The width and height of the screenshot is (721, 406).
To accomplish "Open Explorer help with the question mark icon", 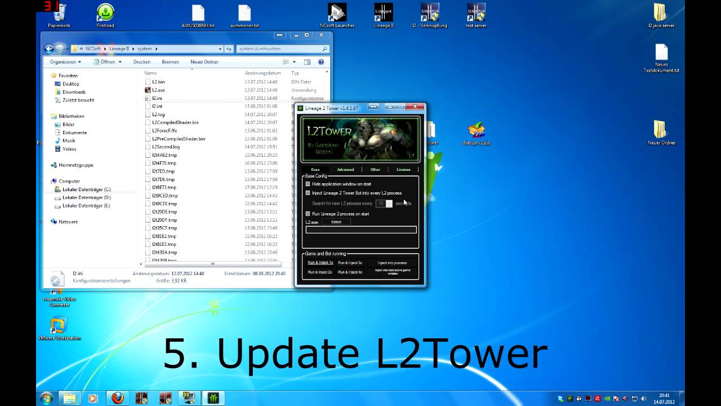I will [321, 62].
